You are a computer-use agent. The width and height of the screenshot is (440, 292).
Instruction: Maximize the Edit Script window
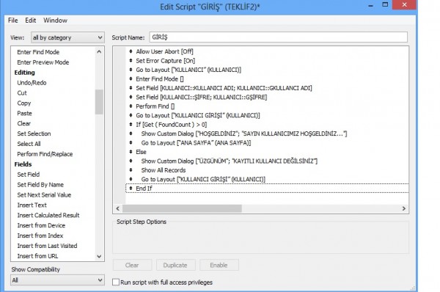pyautogui.click(x=385, y=5)
